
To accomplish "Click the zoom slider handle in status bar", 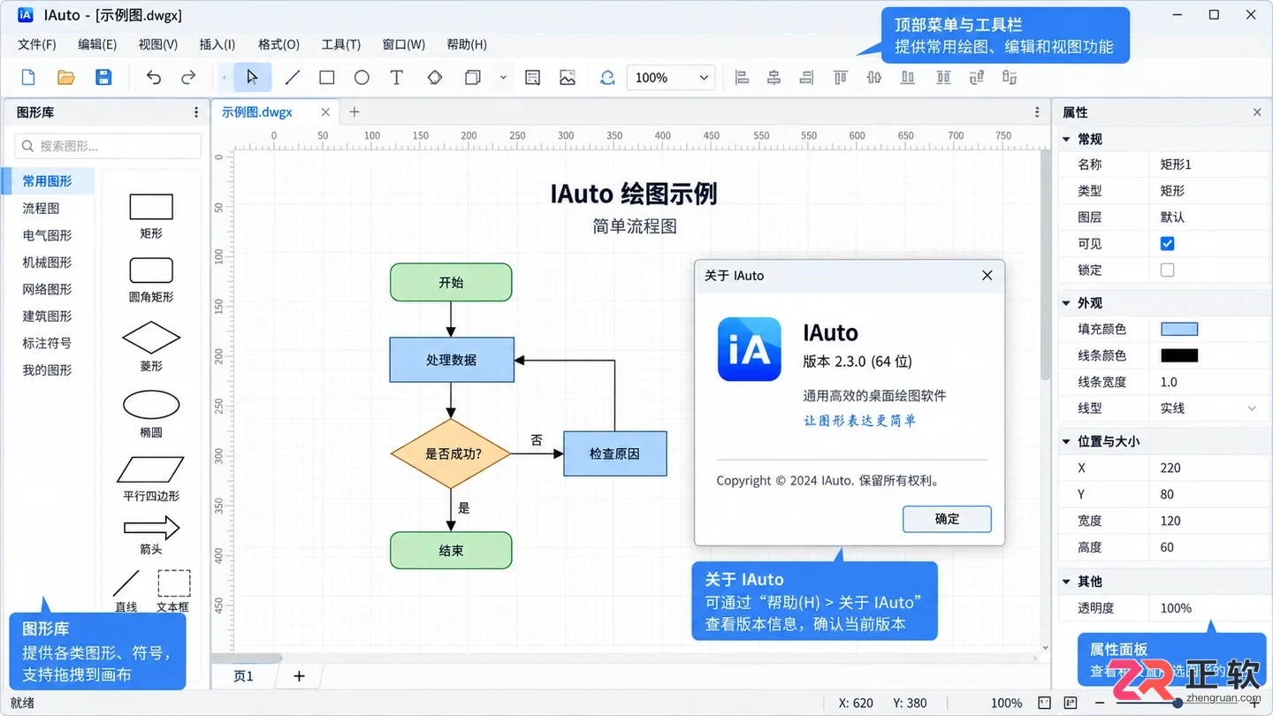I will click(x=1178, y=704).
